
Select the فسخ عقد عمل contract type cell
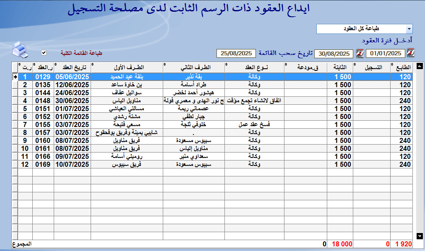pyautogui.click(x=255, y=124)
